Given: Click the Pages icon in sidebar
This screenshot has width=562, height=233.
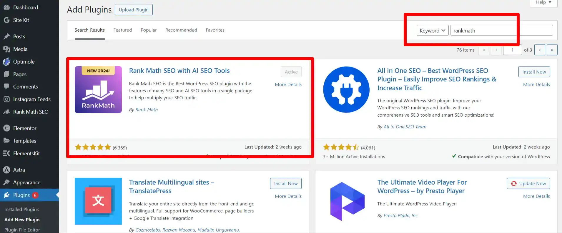Looking at the screenshot, I should tap(6, 74).
